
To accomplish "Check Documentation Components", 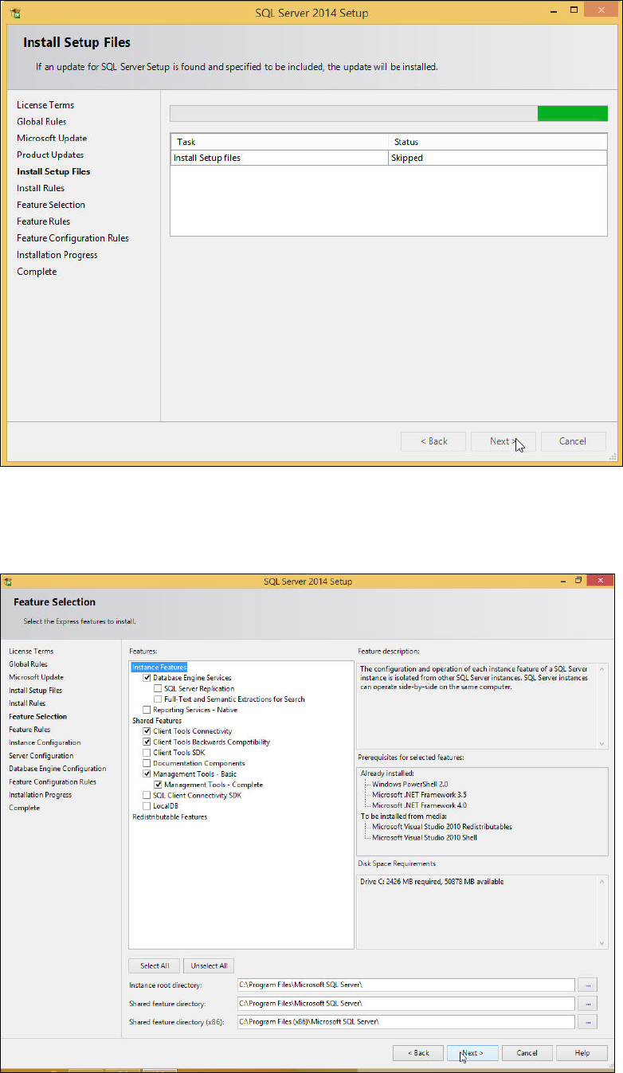I will 147,763.
